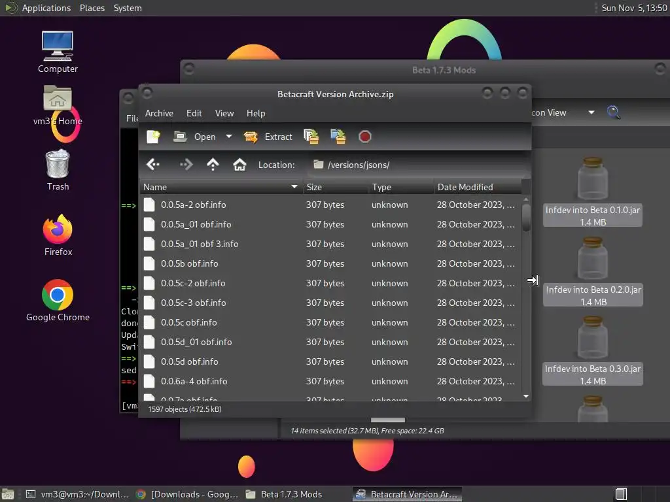Click the search magnifier in Beta 1.7.3 Mods window
The height and width of the screenshot is (502, 670).
(614, 112)
